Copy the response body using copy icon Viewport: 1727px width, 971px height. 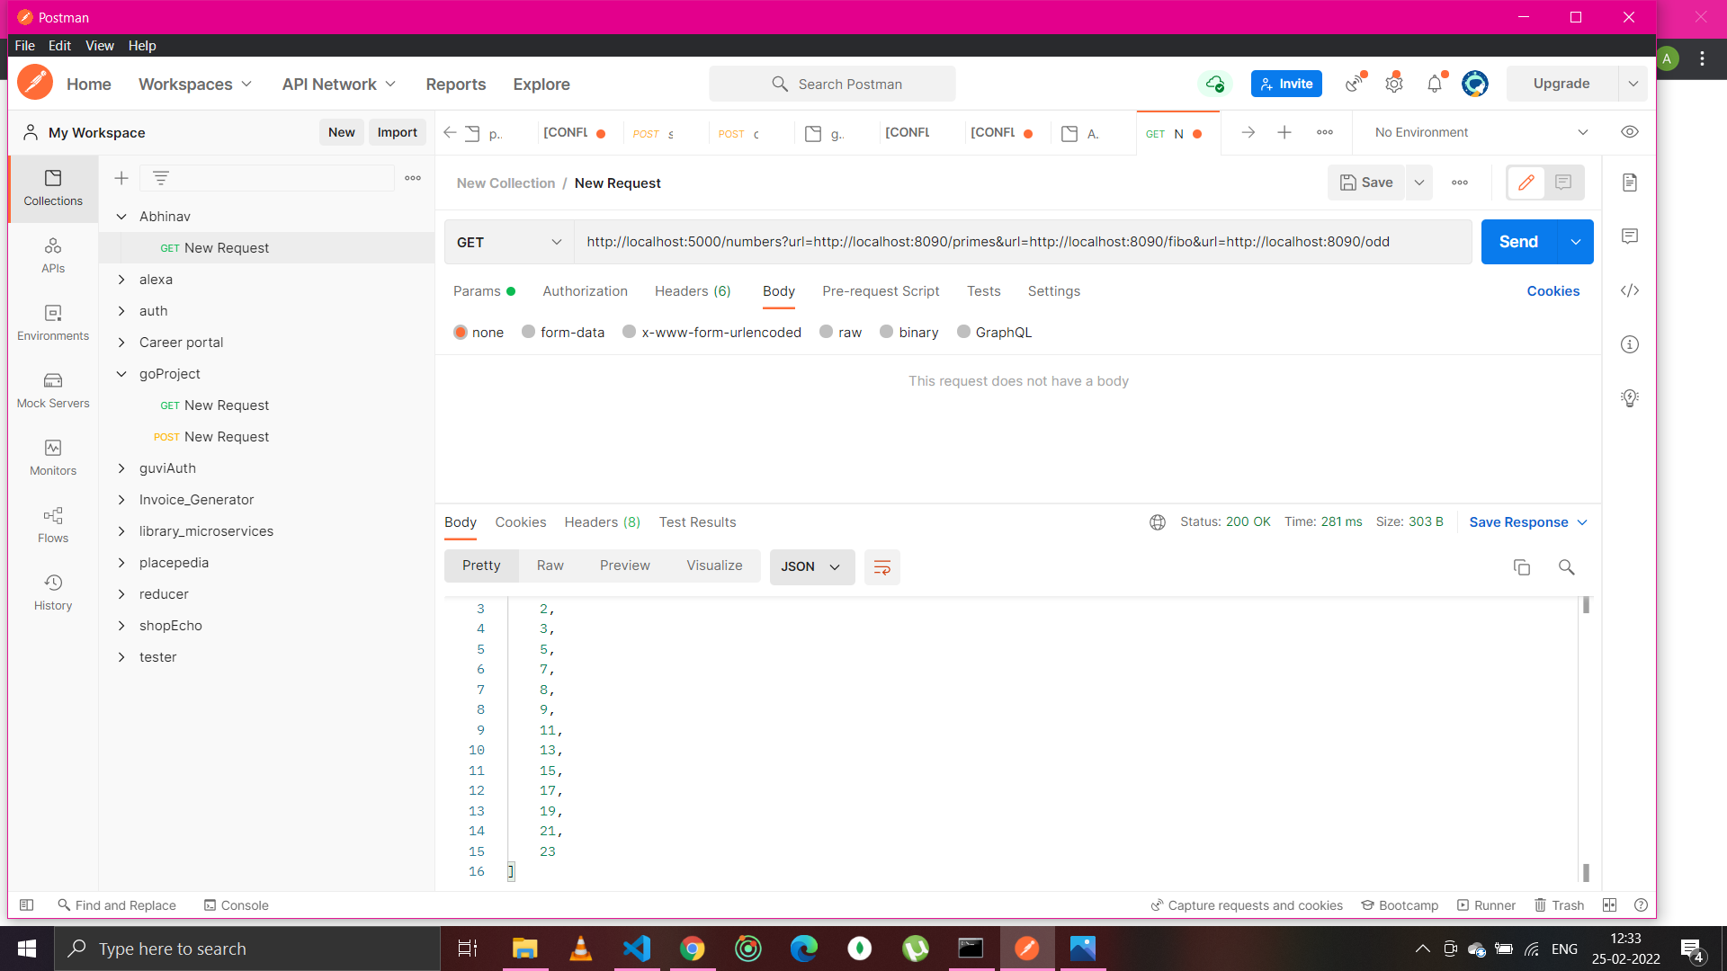coord(1521,567)
